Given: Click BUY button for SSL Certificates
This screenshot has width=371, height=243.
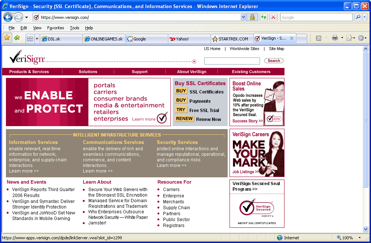Looking at the screenshot, I should [181, 91].
